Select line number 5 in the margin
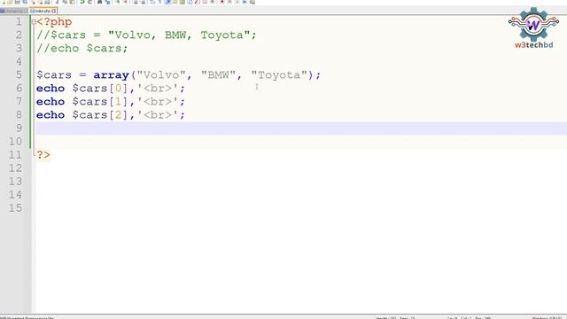Screen dimensions: 567x319 click(19, 74)
